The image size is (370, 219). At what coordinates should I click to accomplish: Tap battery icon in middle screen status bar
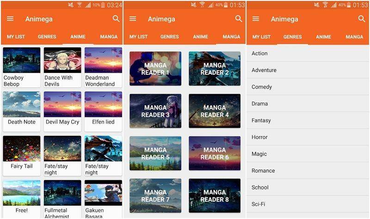(226, 5)
